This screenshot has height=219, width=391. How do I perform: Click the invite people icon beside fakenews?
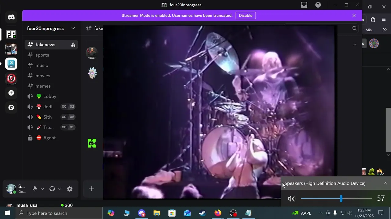point(73,45)
